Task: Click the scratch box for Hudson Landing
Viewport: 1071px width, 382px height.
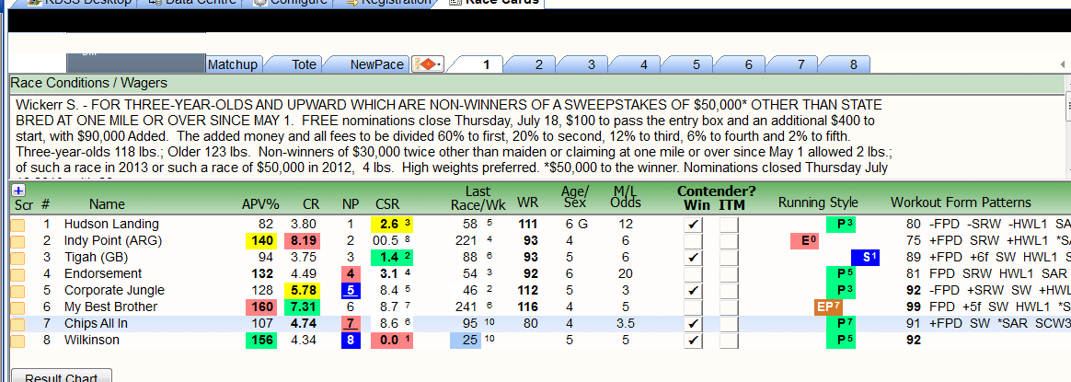Action: [17, 225]
